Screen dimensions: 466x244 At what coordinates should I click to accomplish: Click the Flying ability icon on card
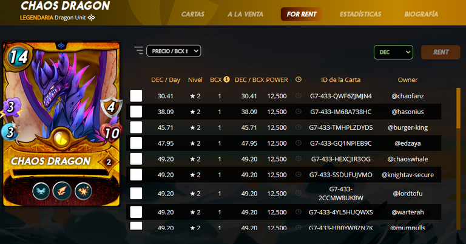tap(41, 191)
